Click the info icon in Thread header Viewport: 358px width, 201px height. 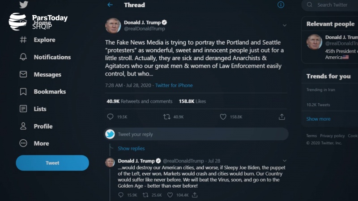tap(281, 5)
